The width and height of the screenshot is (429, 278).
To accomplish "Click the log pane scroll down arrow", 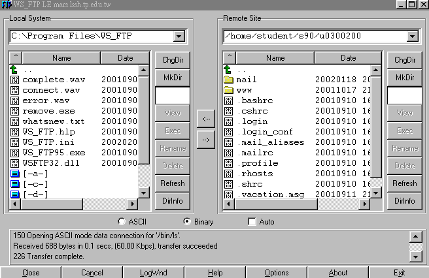I will 415,256.
